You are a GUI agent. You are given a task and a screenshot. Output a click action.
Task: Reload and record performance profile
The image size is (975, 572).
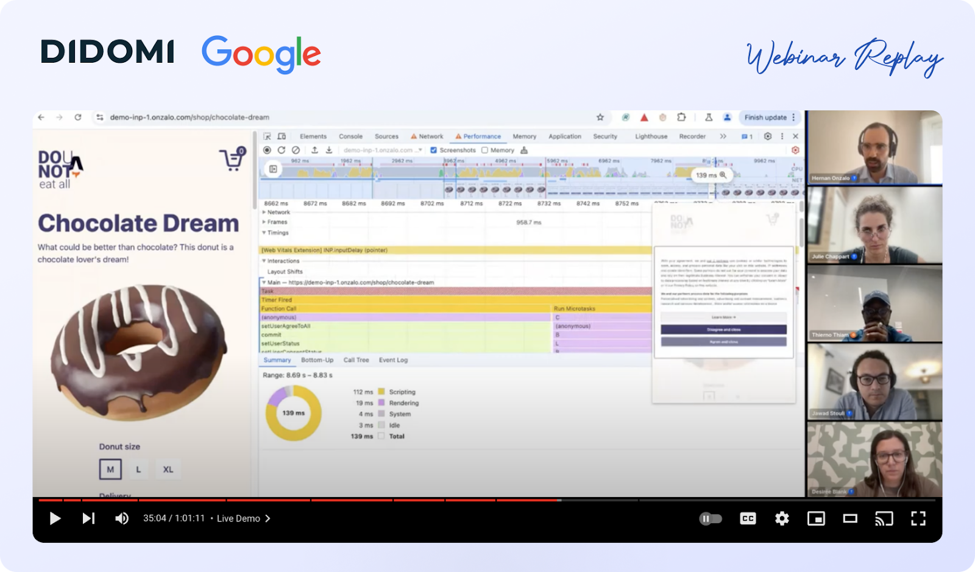pyautogui.click(x=281, y=150)
